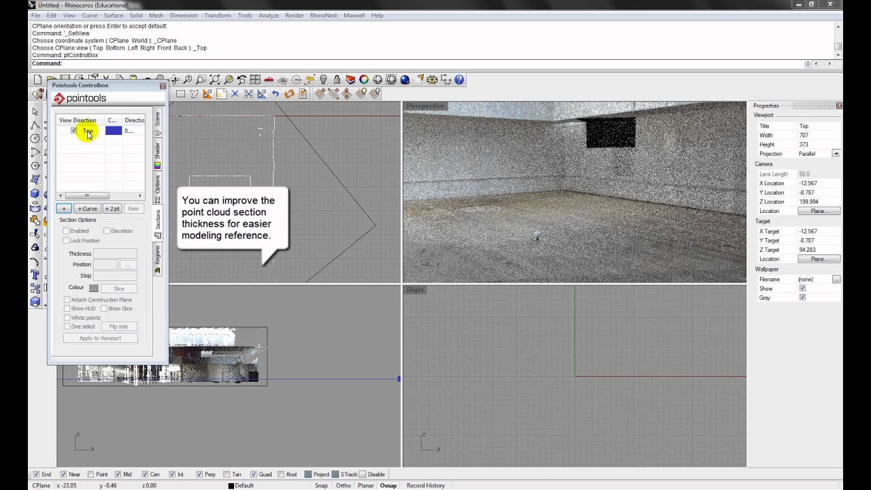Uncheck the Top view direction checkbox
This screenshot has height=490, width=871.
tap(73, 131)
